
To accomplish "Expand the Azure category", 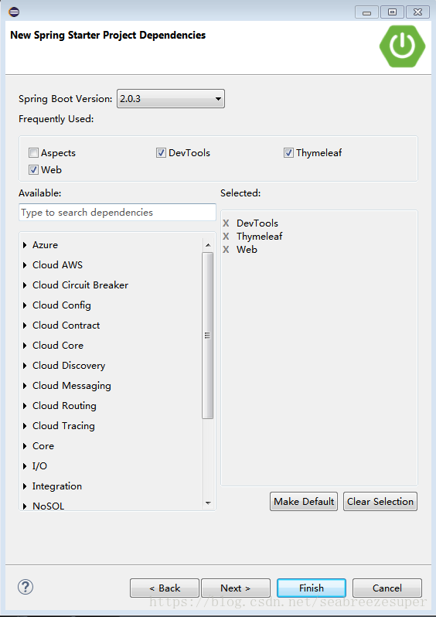I will [x=25, y=245].
